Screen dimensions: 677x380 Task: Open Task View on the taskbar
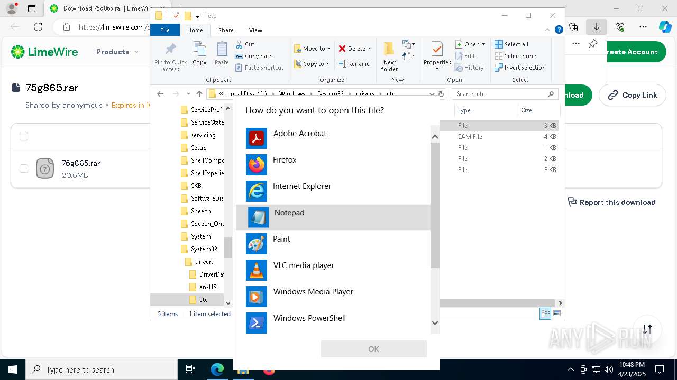[190, 369]
